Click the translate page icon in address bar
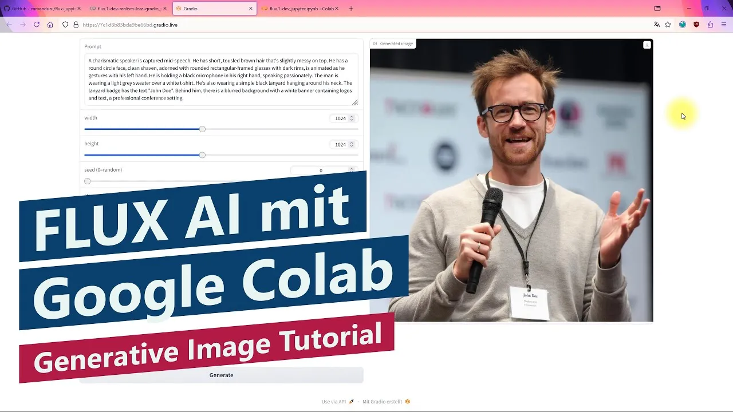The width and height of the screenshot is (733, 412). click(657, 25)
